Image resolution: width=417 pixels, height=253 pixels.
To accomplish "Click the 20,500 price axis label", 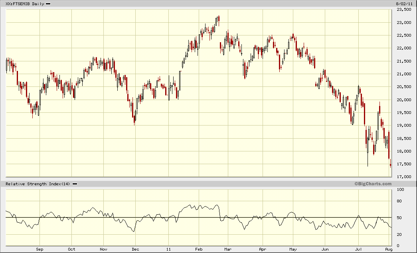I will tap(404, 87).
